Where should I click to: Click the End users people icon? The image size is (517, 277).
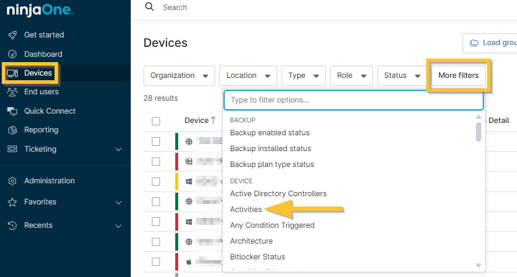[12, 92]
